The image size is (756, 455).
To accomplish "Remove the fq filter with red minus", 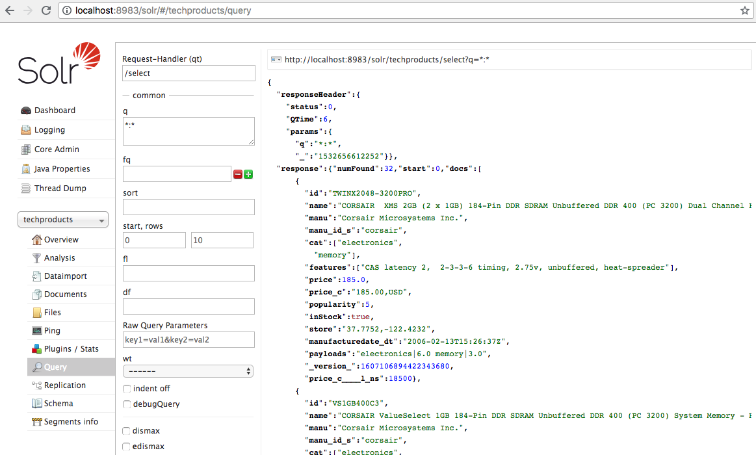I will [238, 174].
